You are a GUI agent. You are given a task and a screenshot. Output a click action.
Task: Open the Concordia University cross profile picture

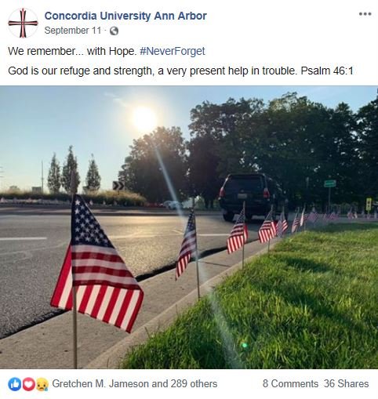click(x=23, y=23)
